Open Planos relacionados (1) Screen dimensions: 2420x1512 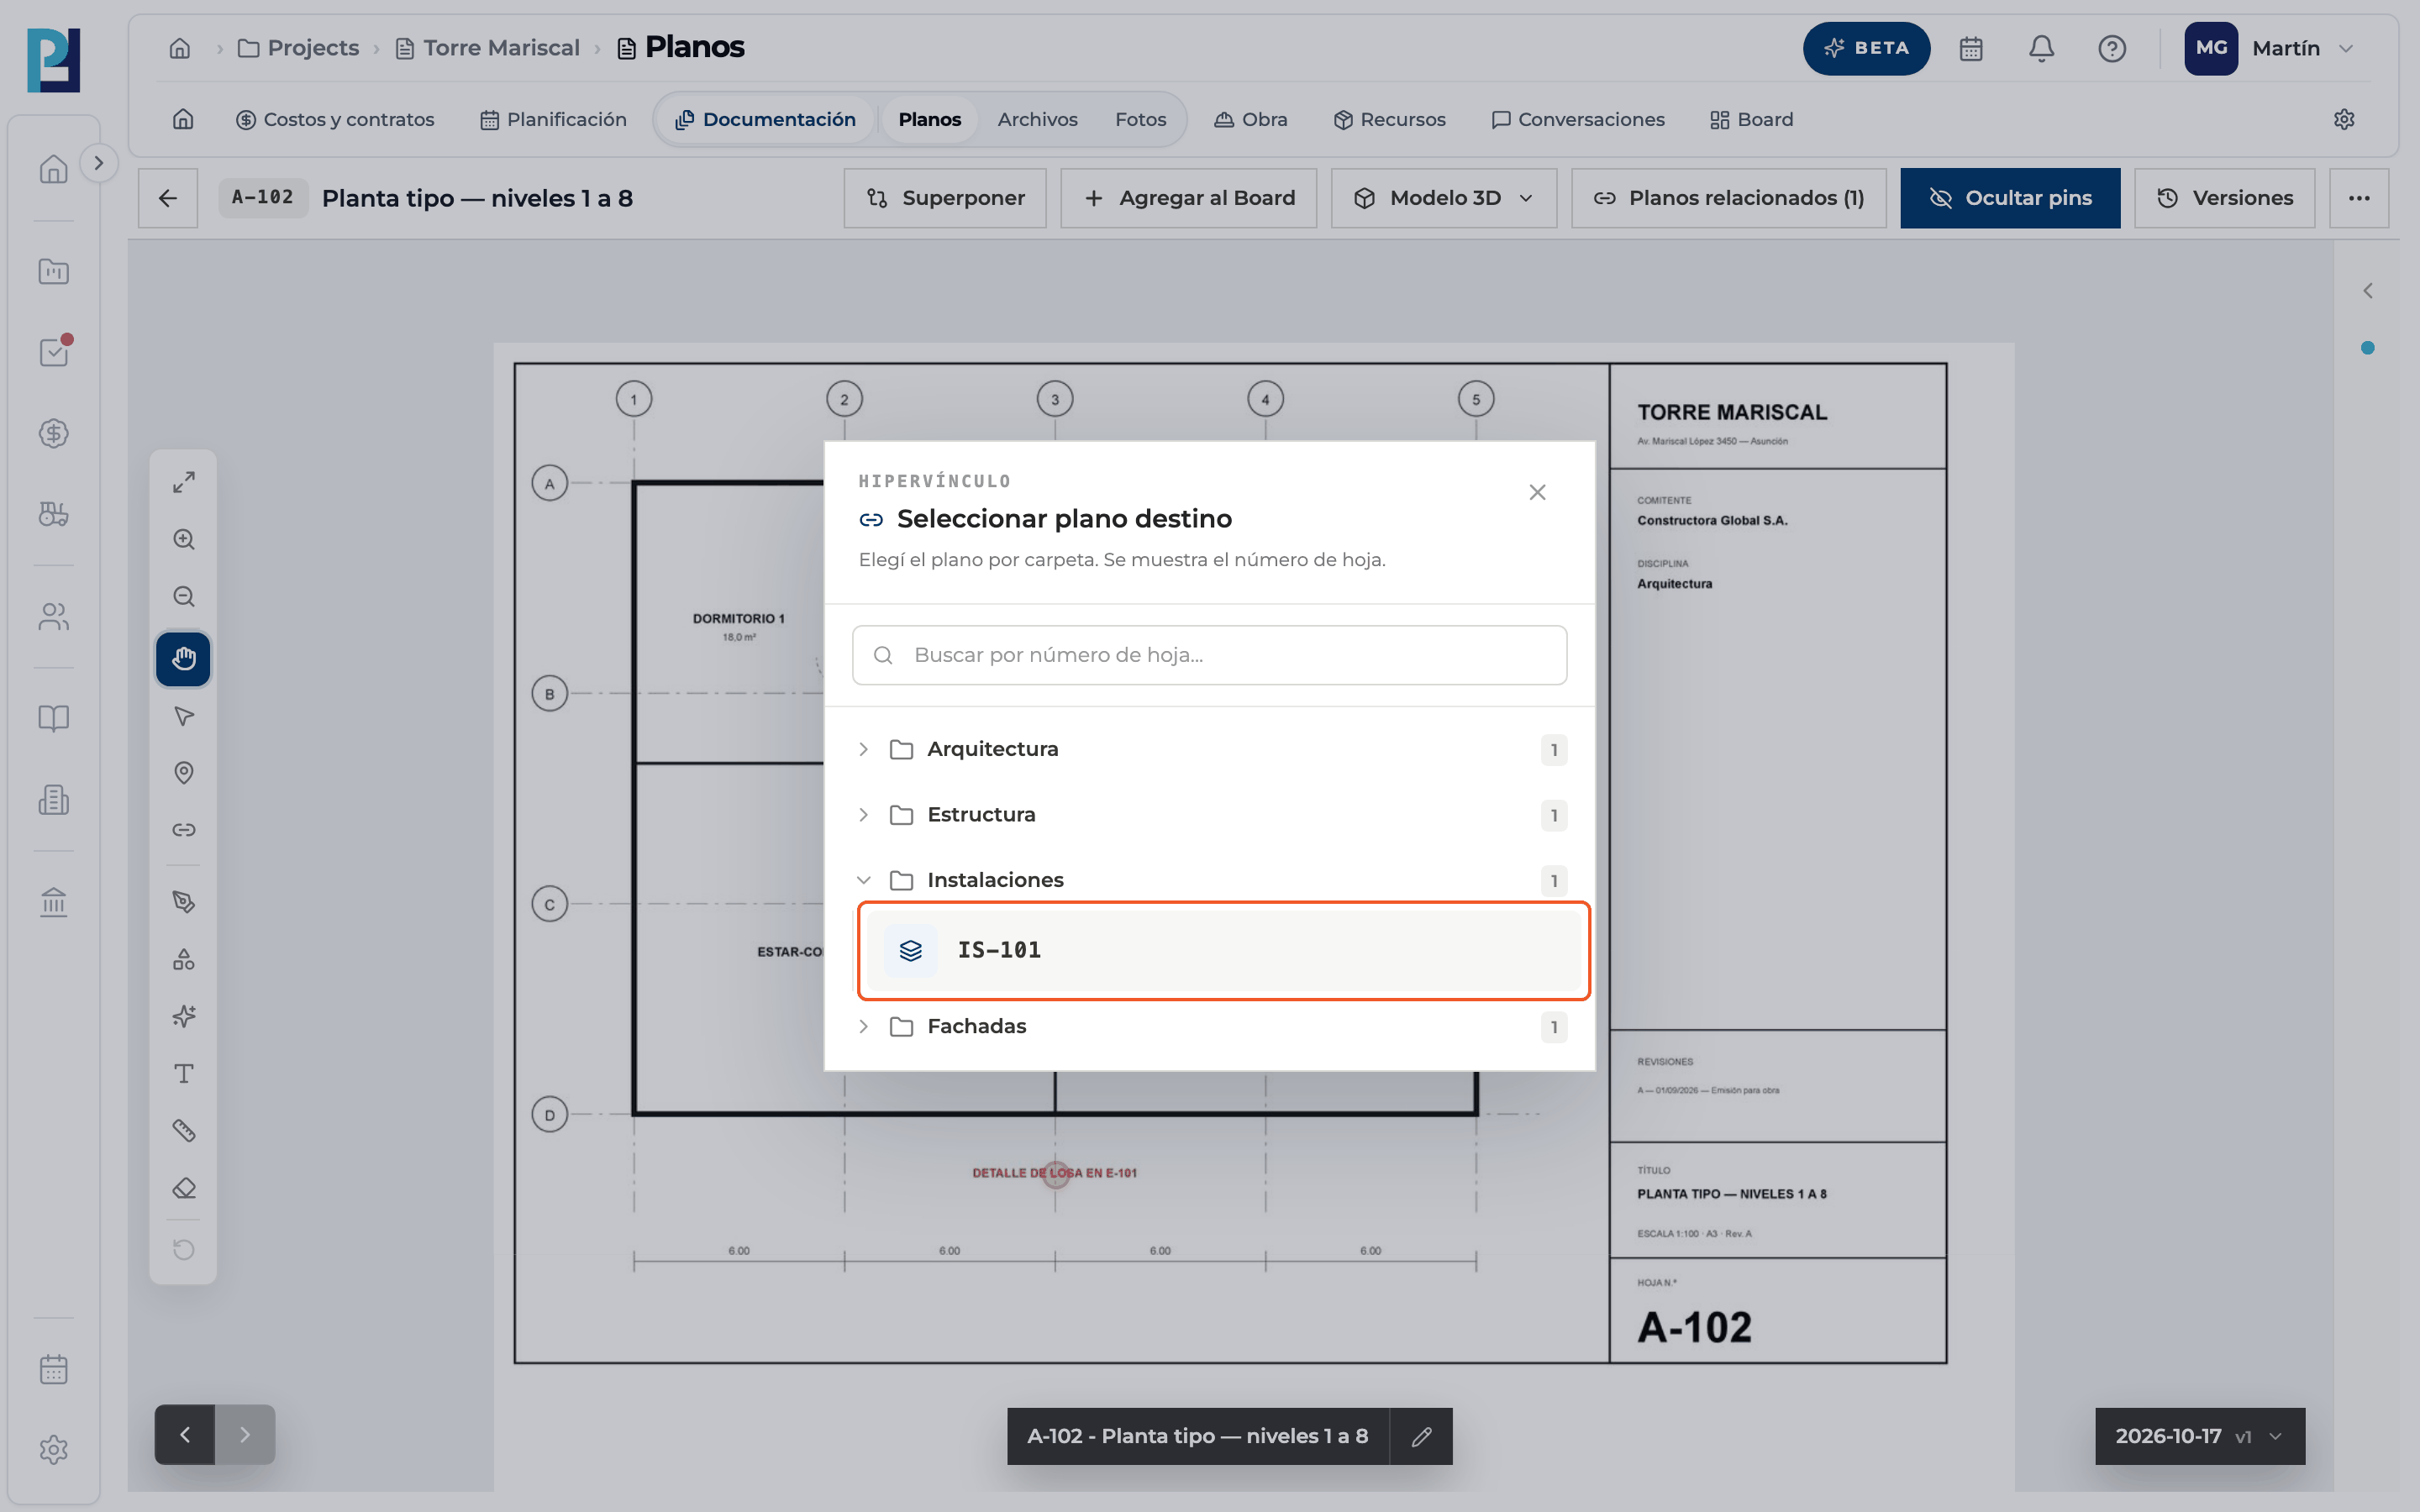(1729, 198)
